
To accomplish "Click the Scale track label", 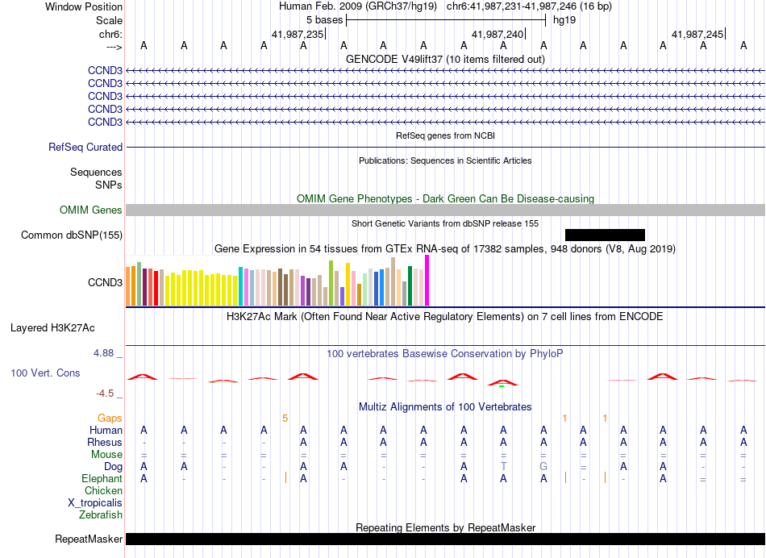I will [109, 20].
